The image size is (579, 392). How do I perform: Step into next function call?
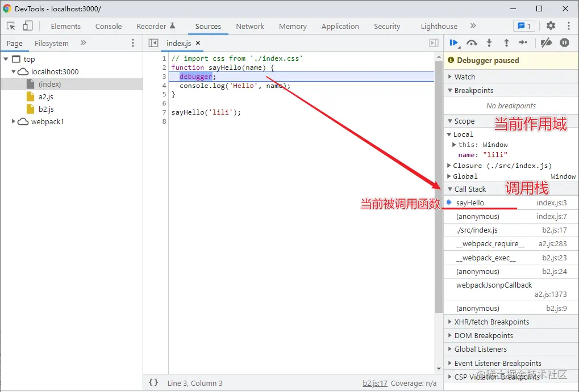click(489, 43)
